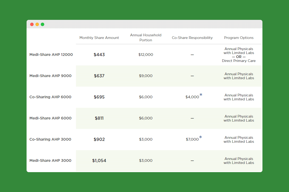Click the green maximize window button
Image resolution: width=289 pixels, height=192 pixels.
tap(42, 24)
